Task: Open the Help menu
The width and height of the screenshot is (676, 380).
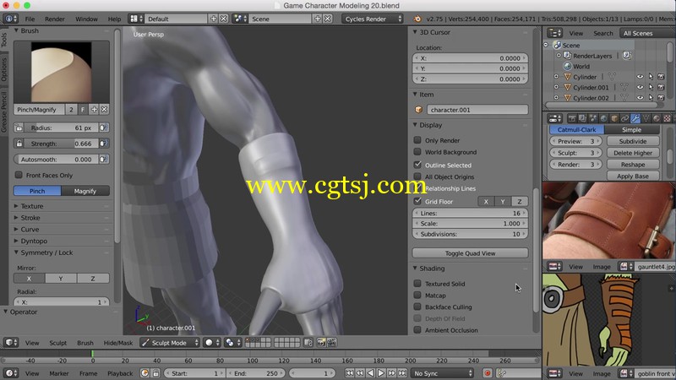Action: (x=114, y=19)
